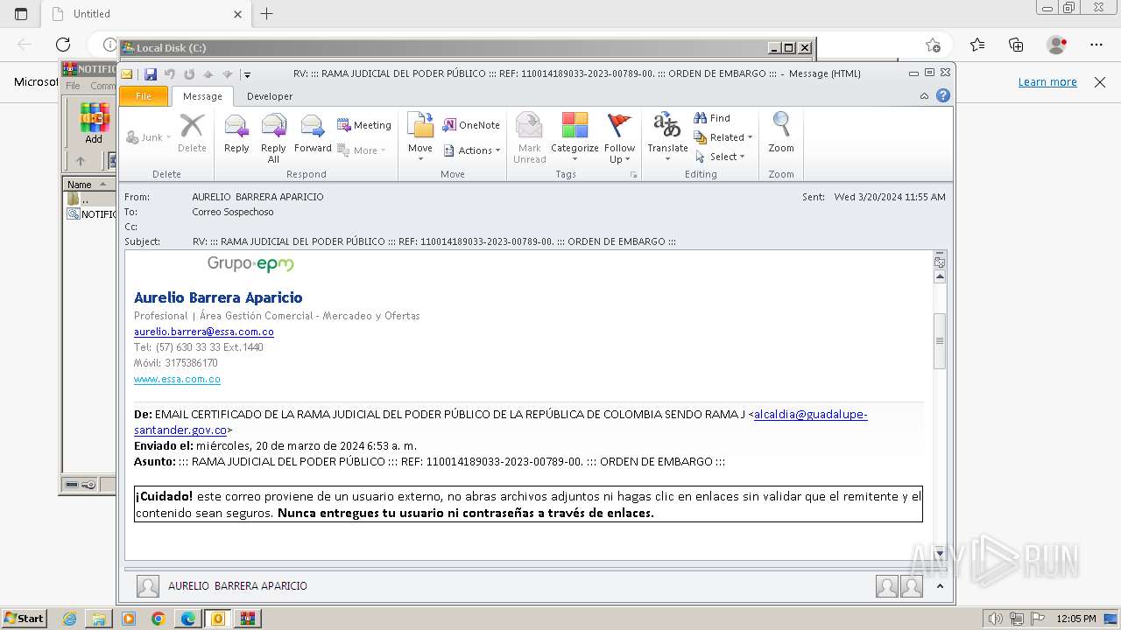Image resolution: width=1121 pixels, height=630 pixels.
Task: Click the Zoom magnifier button
Action: pos(781,134)
